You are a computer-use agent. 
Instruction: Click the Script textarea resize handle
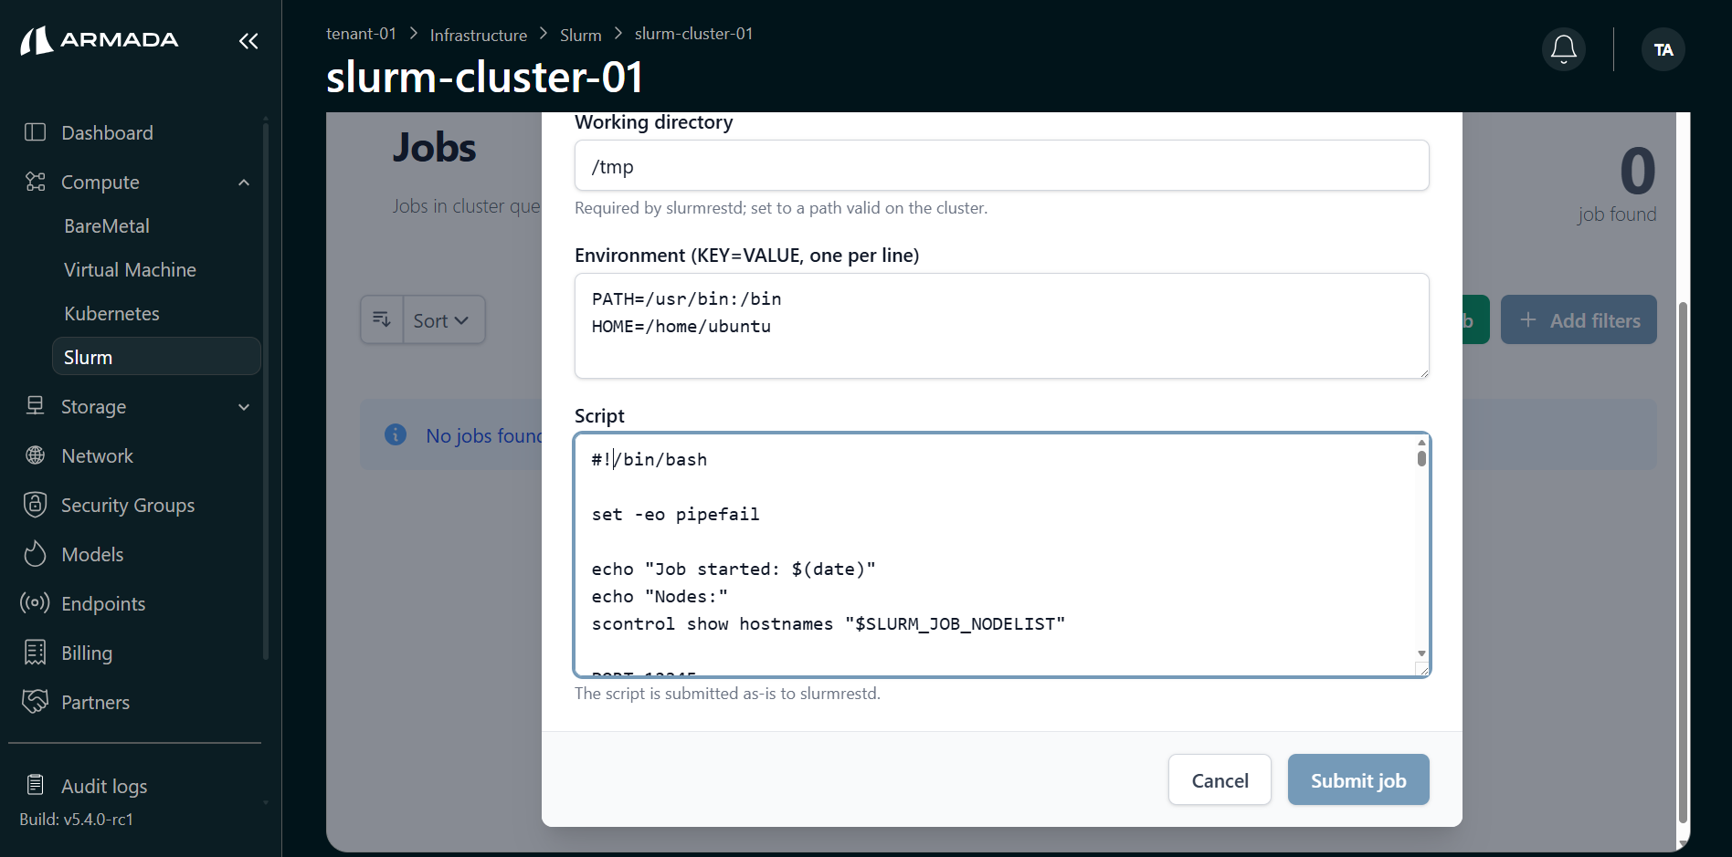coord(1422,669)
